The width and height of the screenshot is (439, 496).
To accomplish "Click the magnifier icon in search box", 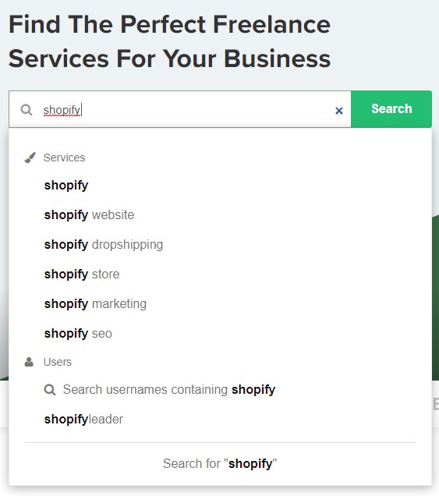I will pos(27,110).
